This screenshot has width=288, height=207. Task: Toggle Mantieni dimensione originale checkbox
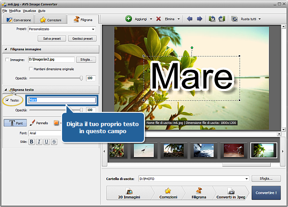point(31,69)
